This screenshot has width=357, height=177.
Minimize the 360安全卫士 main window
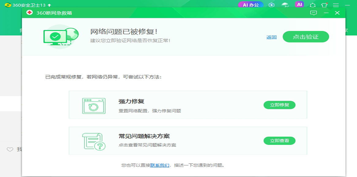[x=347, y=5]
